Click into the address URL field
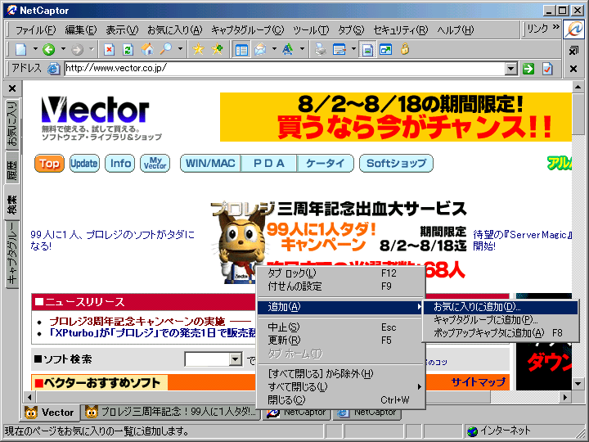Viewport: 589px width, 442px height. click(x=285, y=69)
